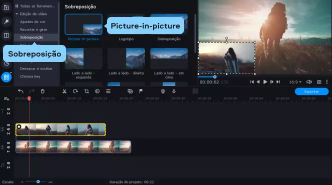Image resolution: width=332 pixels, height=185 pixels.
Task: Toggle link on the music audio track
Action: (8, 167)
